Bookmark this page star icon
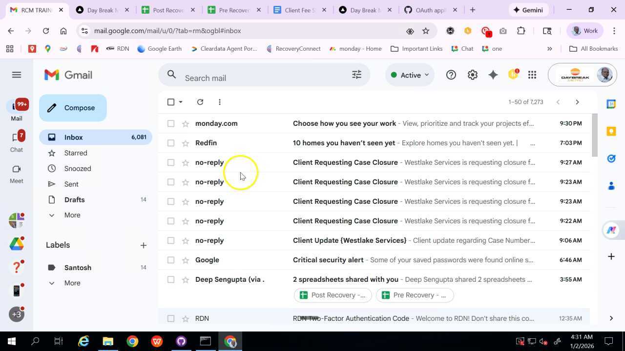625x351 pixels. click(x=426, y=31)
